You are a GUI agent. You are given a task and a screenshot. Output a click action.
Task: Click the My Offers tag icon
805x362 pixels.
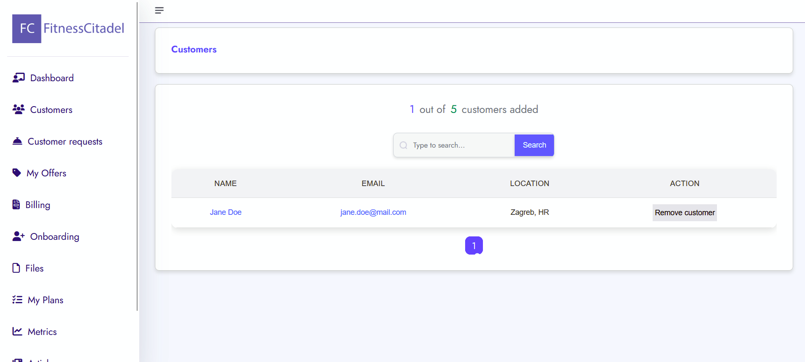coord(17,173)
